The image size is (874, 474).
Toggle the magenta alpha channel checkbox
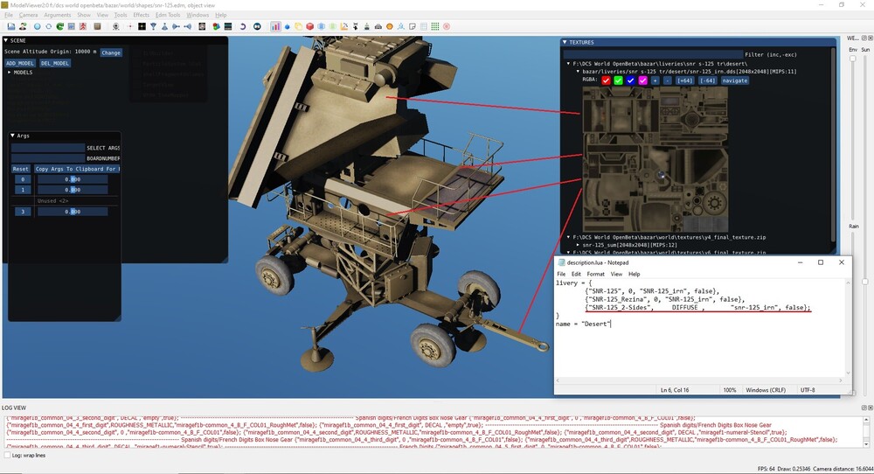(x=642, y=80)
